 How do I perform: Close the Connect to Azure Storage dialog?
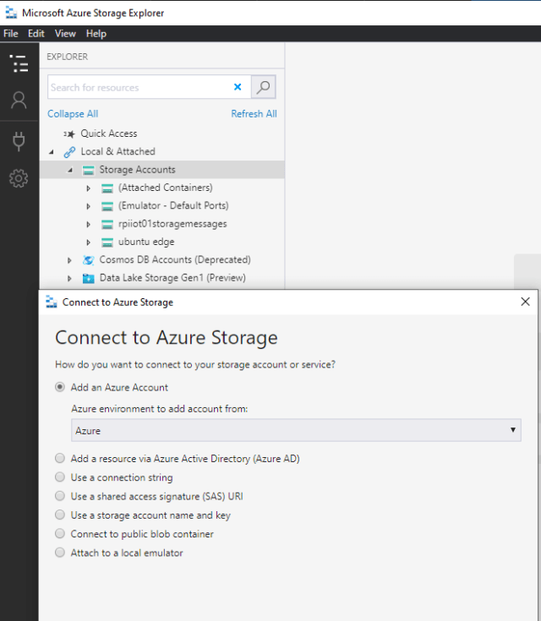coord(525,302)
